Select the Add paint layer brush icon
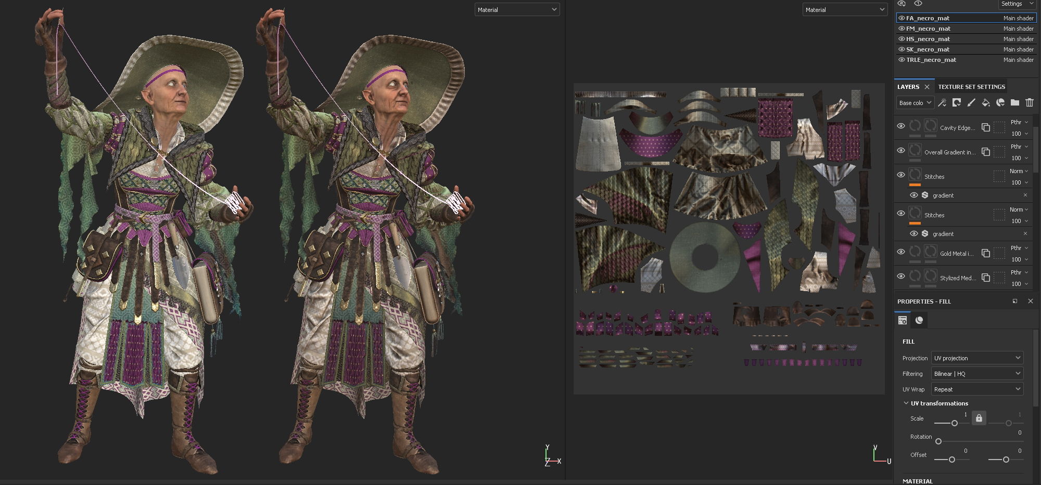Viewport: 1041px width, 485px height. [971, 102]
